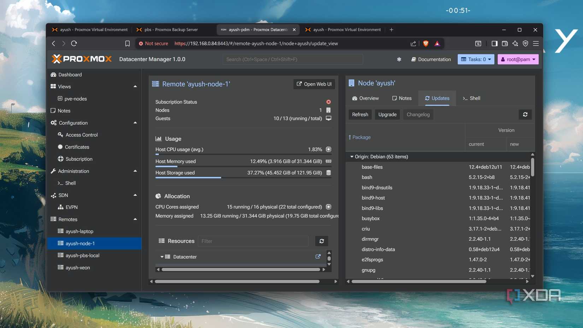Click the storage icon beside Host Storage used
The image size is (583, 328).
(x=328, y=173)
